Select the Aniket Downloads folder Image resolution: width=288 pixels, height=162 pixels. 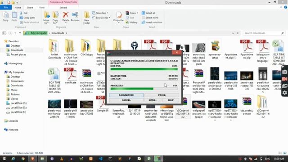pyautogui.click(x=54, y=49)
